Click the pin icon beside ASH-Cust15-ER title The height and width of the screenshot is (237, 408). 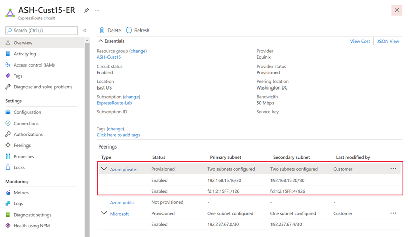point(87,10)
